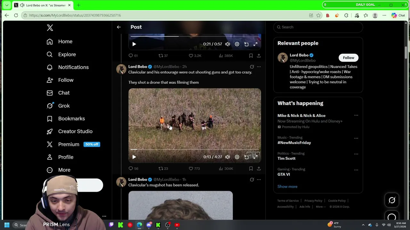The height and width of the screenshot is (230, 410).
Task: Open Explore in the sidebar
Action: pos(61,54)
